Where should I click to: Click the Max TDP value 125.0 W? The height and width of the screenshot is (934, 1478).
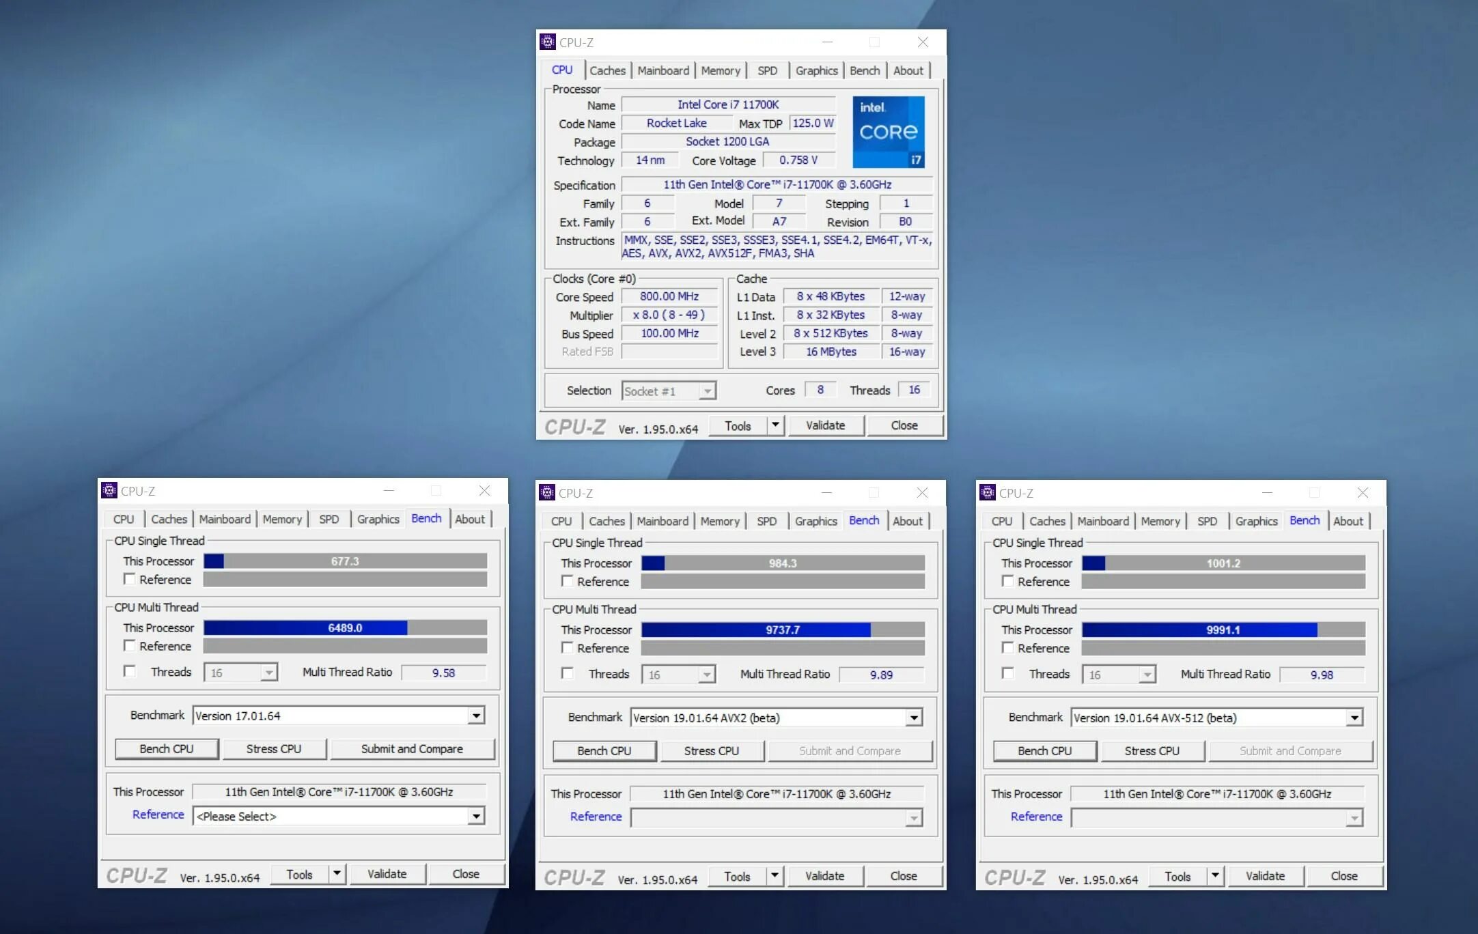click(x=813, y=123)
